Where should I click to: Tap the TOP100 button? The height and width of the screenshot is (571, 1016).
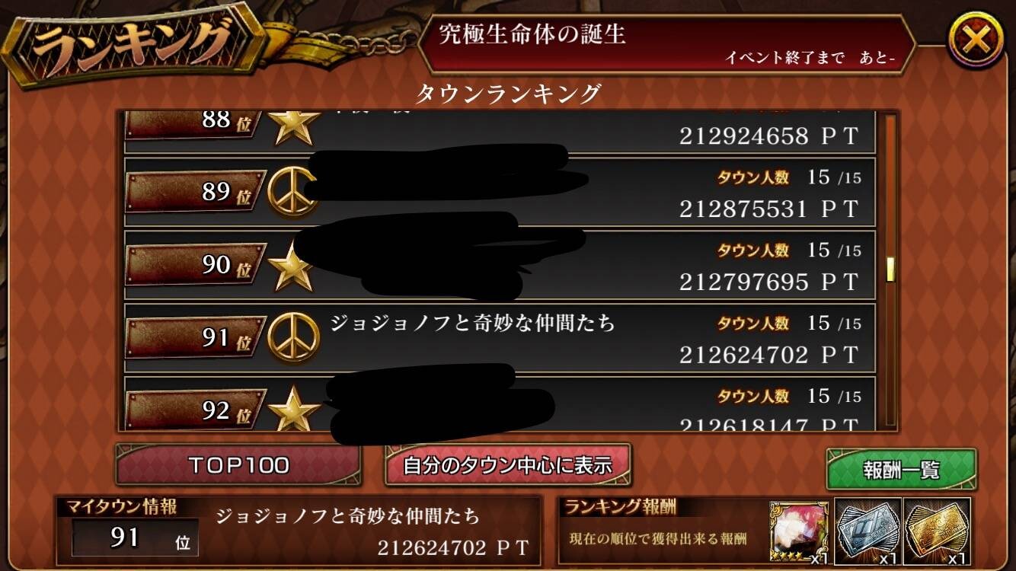[x=238, y=465]
